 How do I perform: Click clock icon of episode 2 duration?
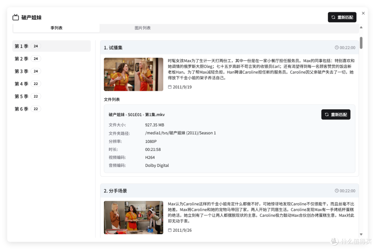(336, 191)
